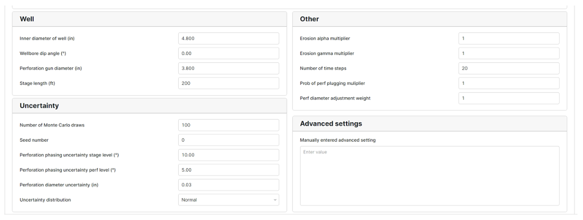The width and height of the screenshot is (583, 220).
Task: Select the 'Number of time steps' label
Action: 323,68
